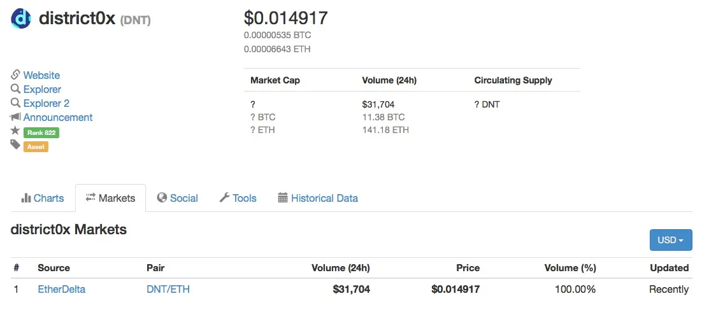The width and height of the screenshot is (702, 324).
Task: Click the (DNT) ticker symbol
Action: 135,20
